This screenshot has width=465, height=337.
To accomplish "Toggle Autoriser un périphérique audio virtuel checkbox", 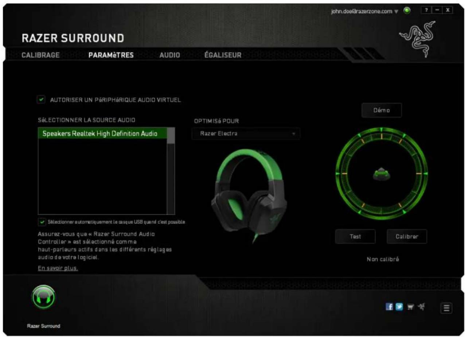I will tap(42, 99).
